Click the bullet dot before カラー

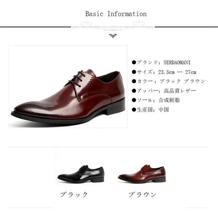click(x=134, y=81)
